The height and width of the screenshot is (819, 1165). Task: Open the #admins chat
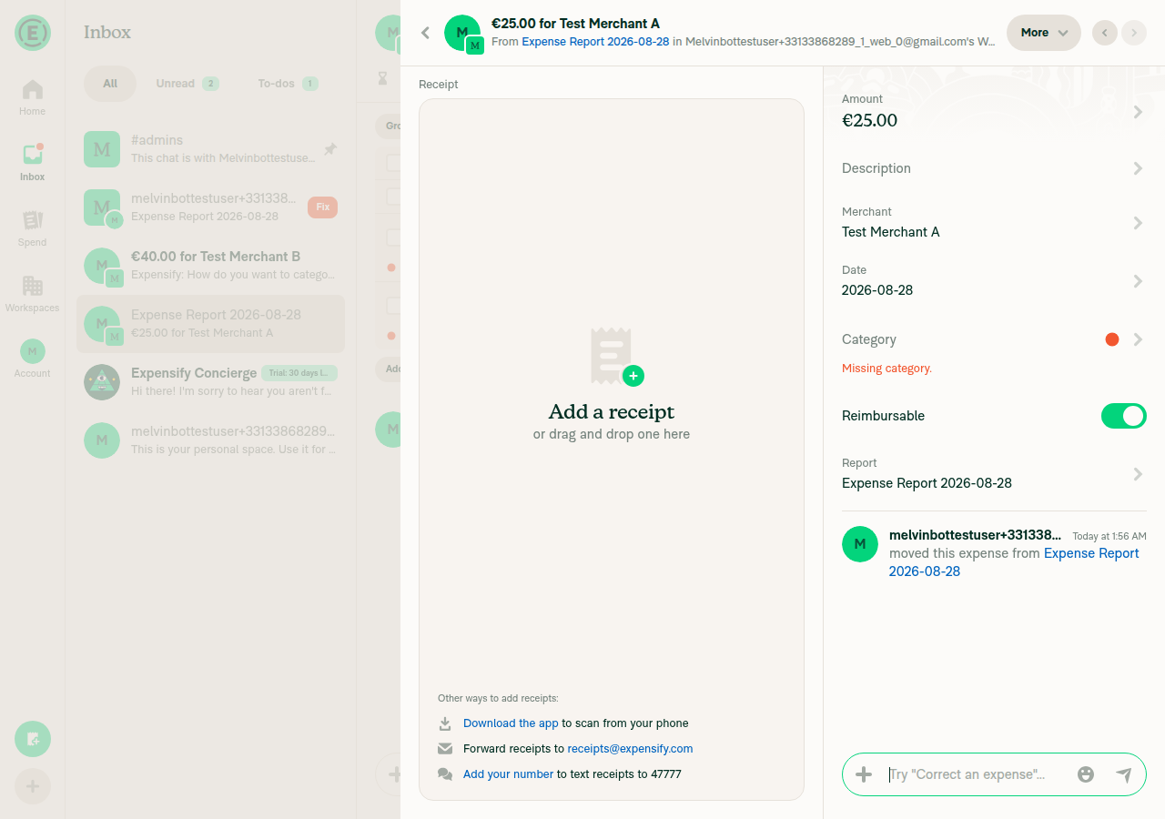210,149
